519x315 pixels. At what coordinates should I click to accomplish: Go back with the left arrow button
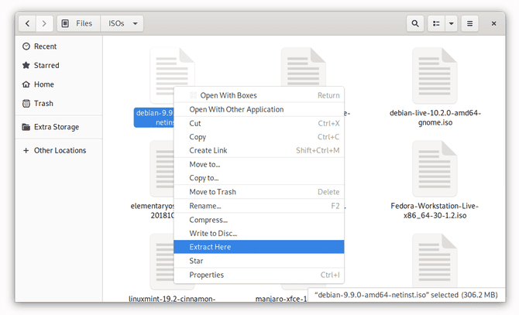click(27, 23)
